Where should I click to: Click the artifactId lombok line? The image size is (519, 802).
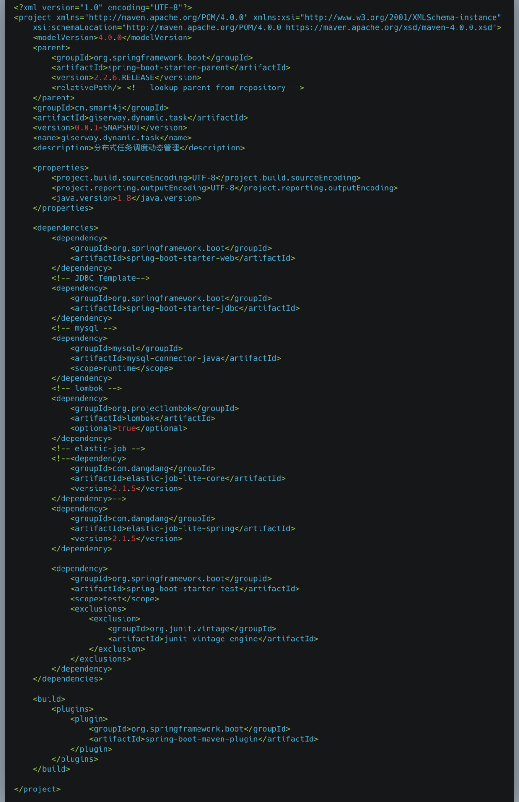143,418
